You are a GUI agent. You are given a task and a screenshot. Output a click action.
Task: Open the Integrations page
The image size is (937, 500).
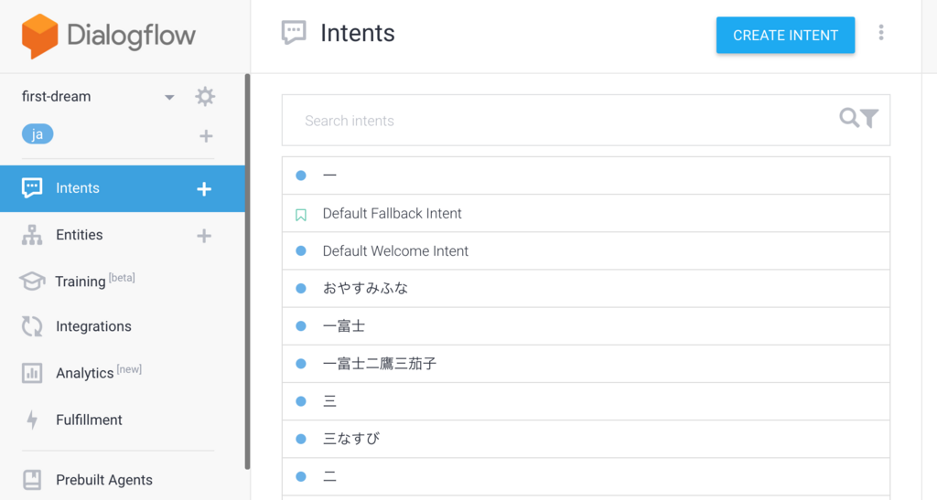click(x=93, y=326)
